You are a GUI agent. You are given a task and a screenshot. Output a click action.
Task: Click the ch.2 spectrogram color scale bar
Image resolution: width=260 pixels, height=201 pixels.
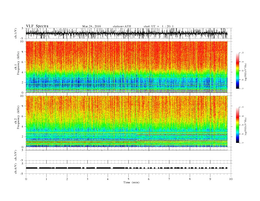pos(237,125)
